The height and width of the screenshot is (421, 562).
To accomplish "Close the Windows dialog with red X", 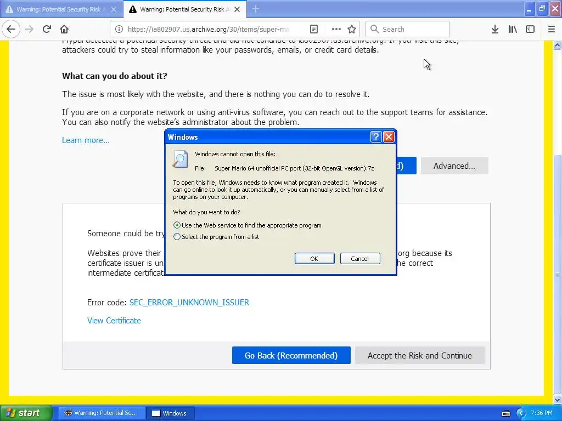I will tap(389, 136).
